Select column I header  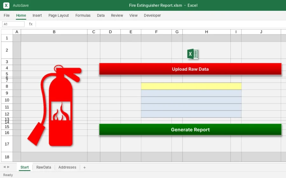pyautogui.click(x=236, y=32)
